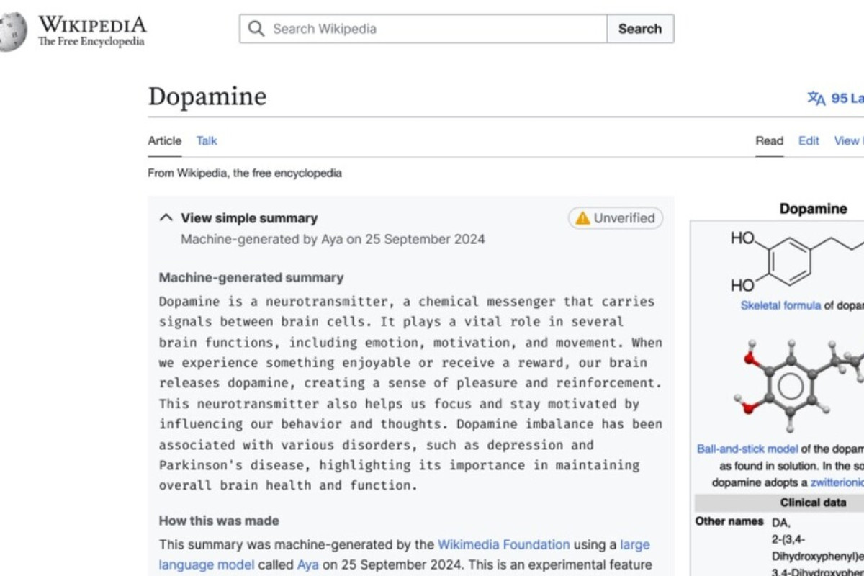Click the 'Other names' infobox label

click(x=729, y=521)
